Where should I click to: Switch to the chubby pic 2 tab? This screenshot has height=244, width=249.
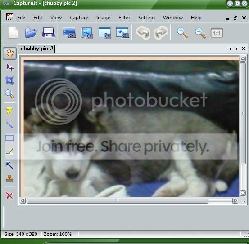click(x=37, y=49)
